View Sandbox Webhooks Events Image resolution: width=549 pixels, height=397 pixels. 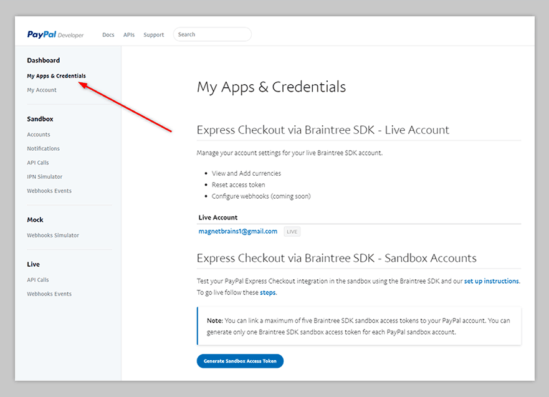click(49, 191)
